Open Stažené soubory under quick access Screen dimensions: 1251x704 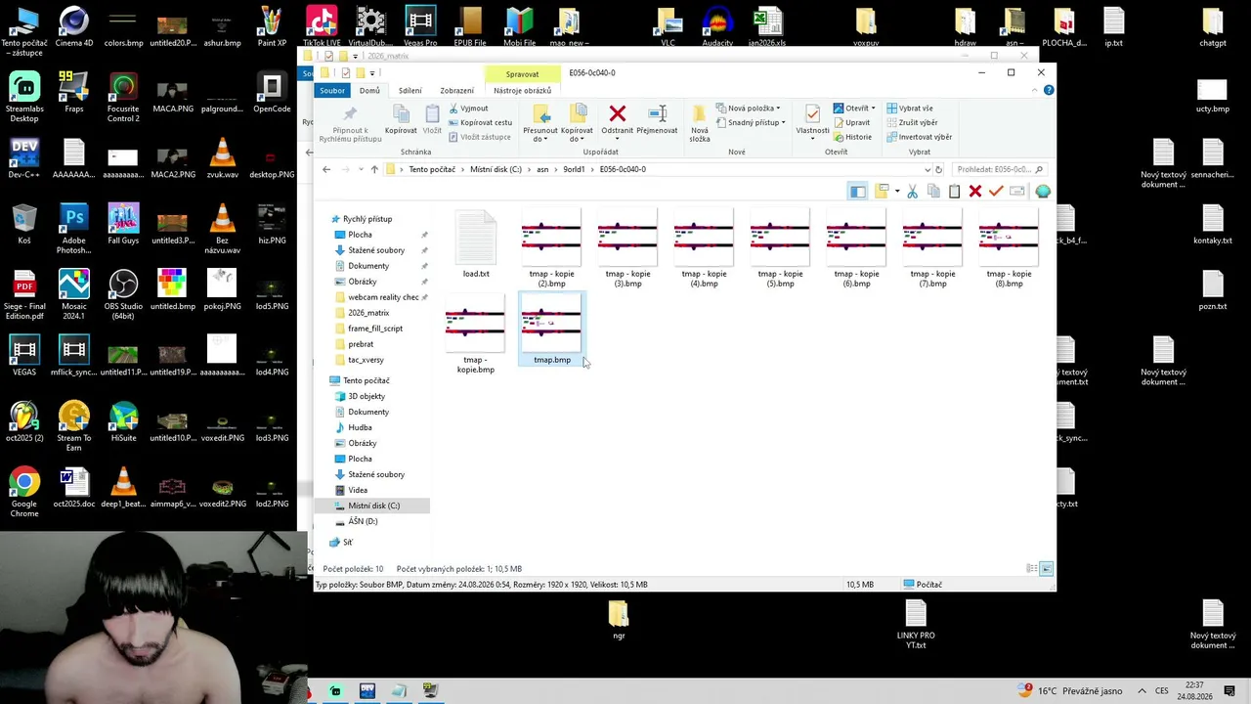[376, 250]
